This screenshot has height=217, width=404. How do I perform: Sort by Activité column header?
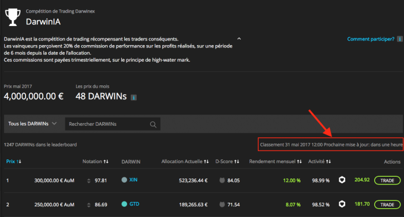320,161
